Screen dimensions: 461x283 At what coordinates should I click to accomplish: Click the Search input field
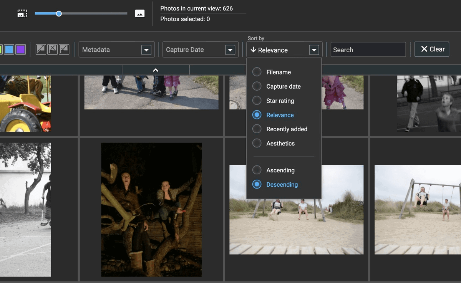pyautogui.click(x=368, y=50)
